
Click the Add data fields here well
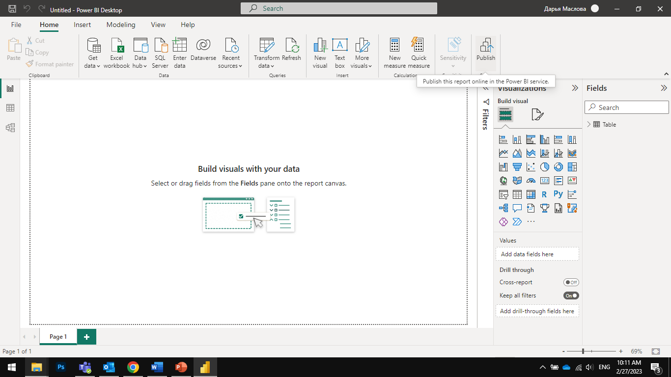[x=537, y=254]
